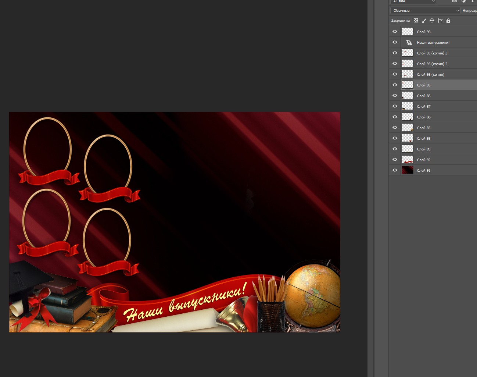Viewport: 477px width, 377px height.
Task: Click the lock transparent pixels icon
Action: pos(416,21)
